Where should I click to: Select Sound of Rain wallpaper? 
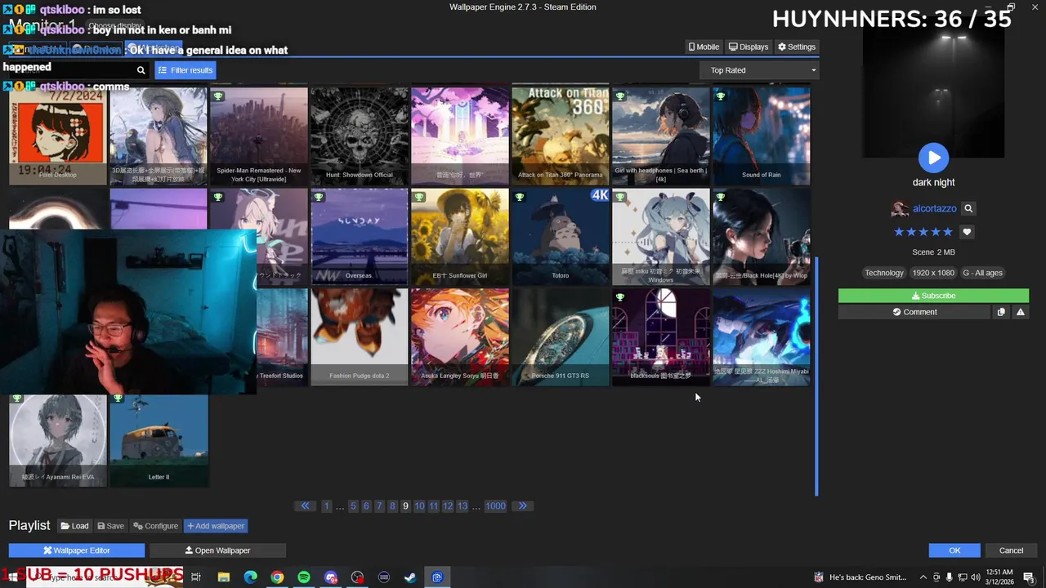pos(762,136)
